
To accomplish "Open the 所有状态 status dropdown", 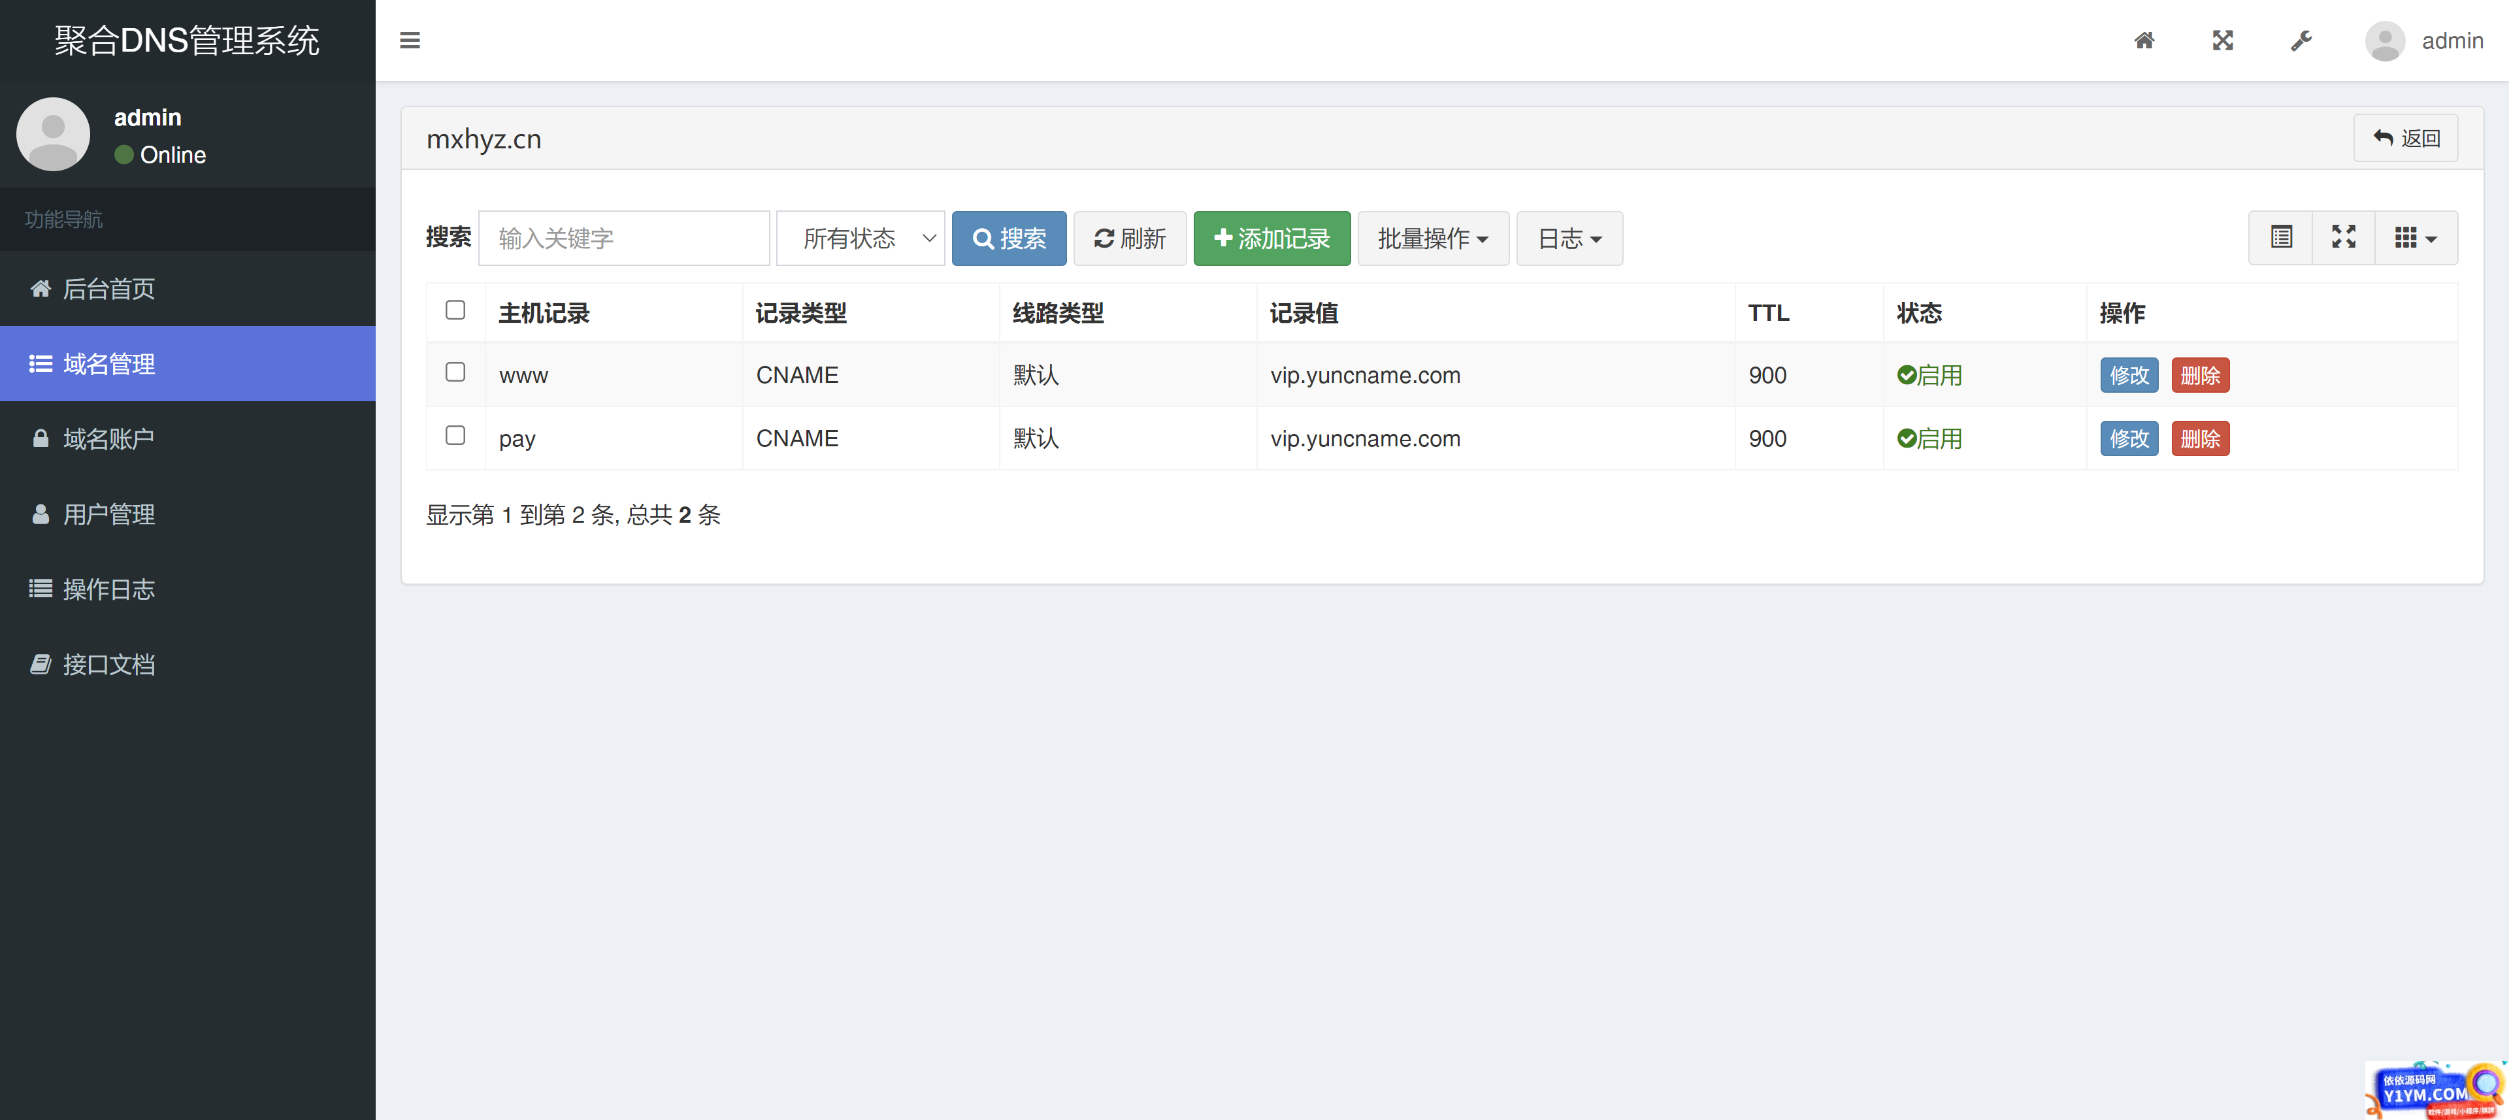I will [x=860, y=238].
